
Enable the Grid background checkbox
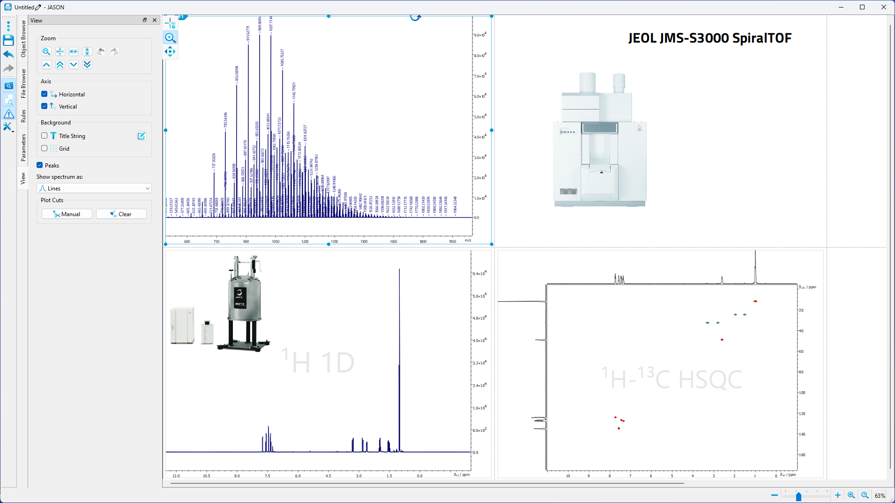[45, 148]
